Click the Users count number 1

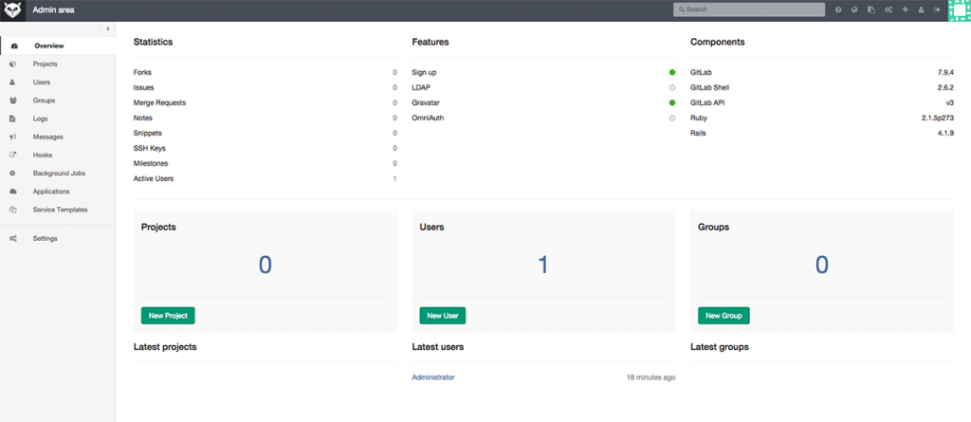543,265
